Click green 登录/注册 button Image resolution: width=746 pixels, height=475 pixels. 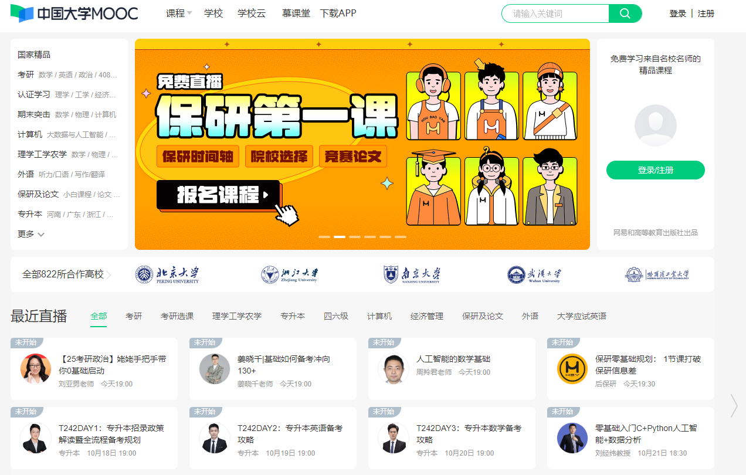pos(656,170)
